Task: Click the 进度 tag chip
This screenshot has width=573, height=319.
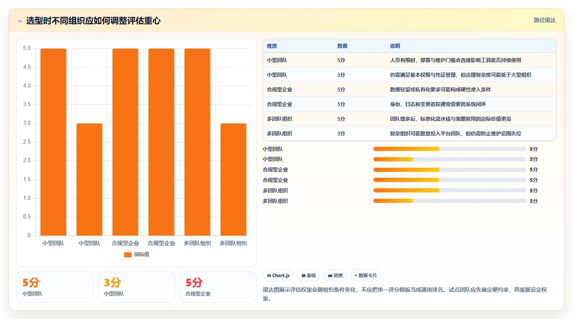Action: (x=335, y=275)
